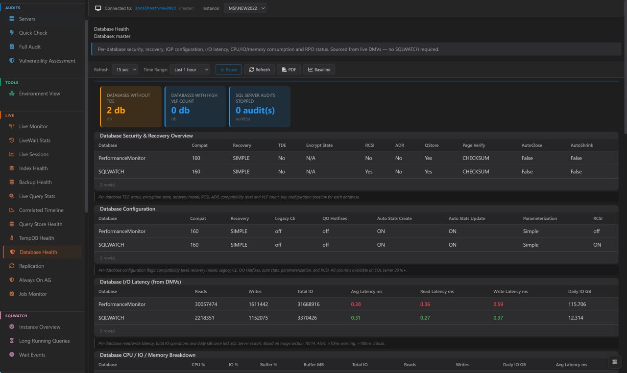Pause the dashboard auto-refresh
This screenshot has height=373, width=627.
tap(228, 70)
